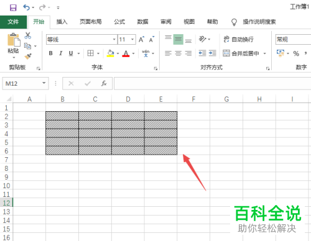The height and width of the screenshot is (241, 311).
Task: Click the Cut scissors icon
Action: click(27, 35)
